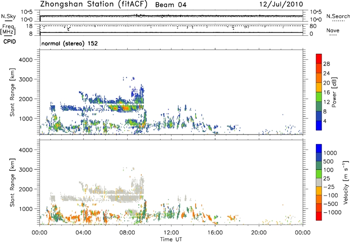Click the 16 value on Power color bar

(x=326, y=93)
